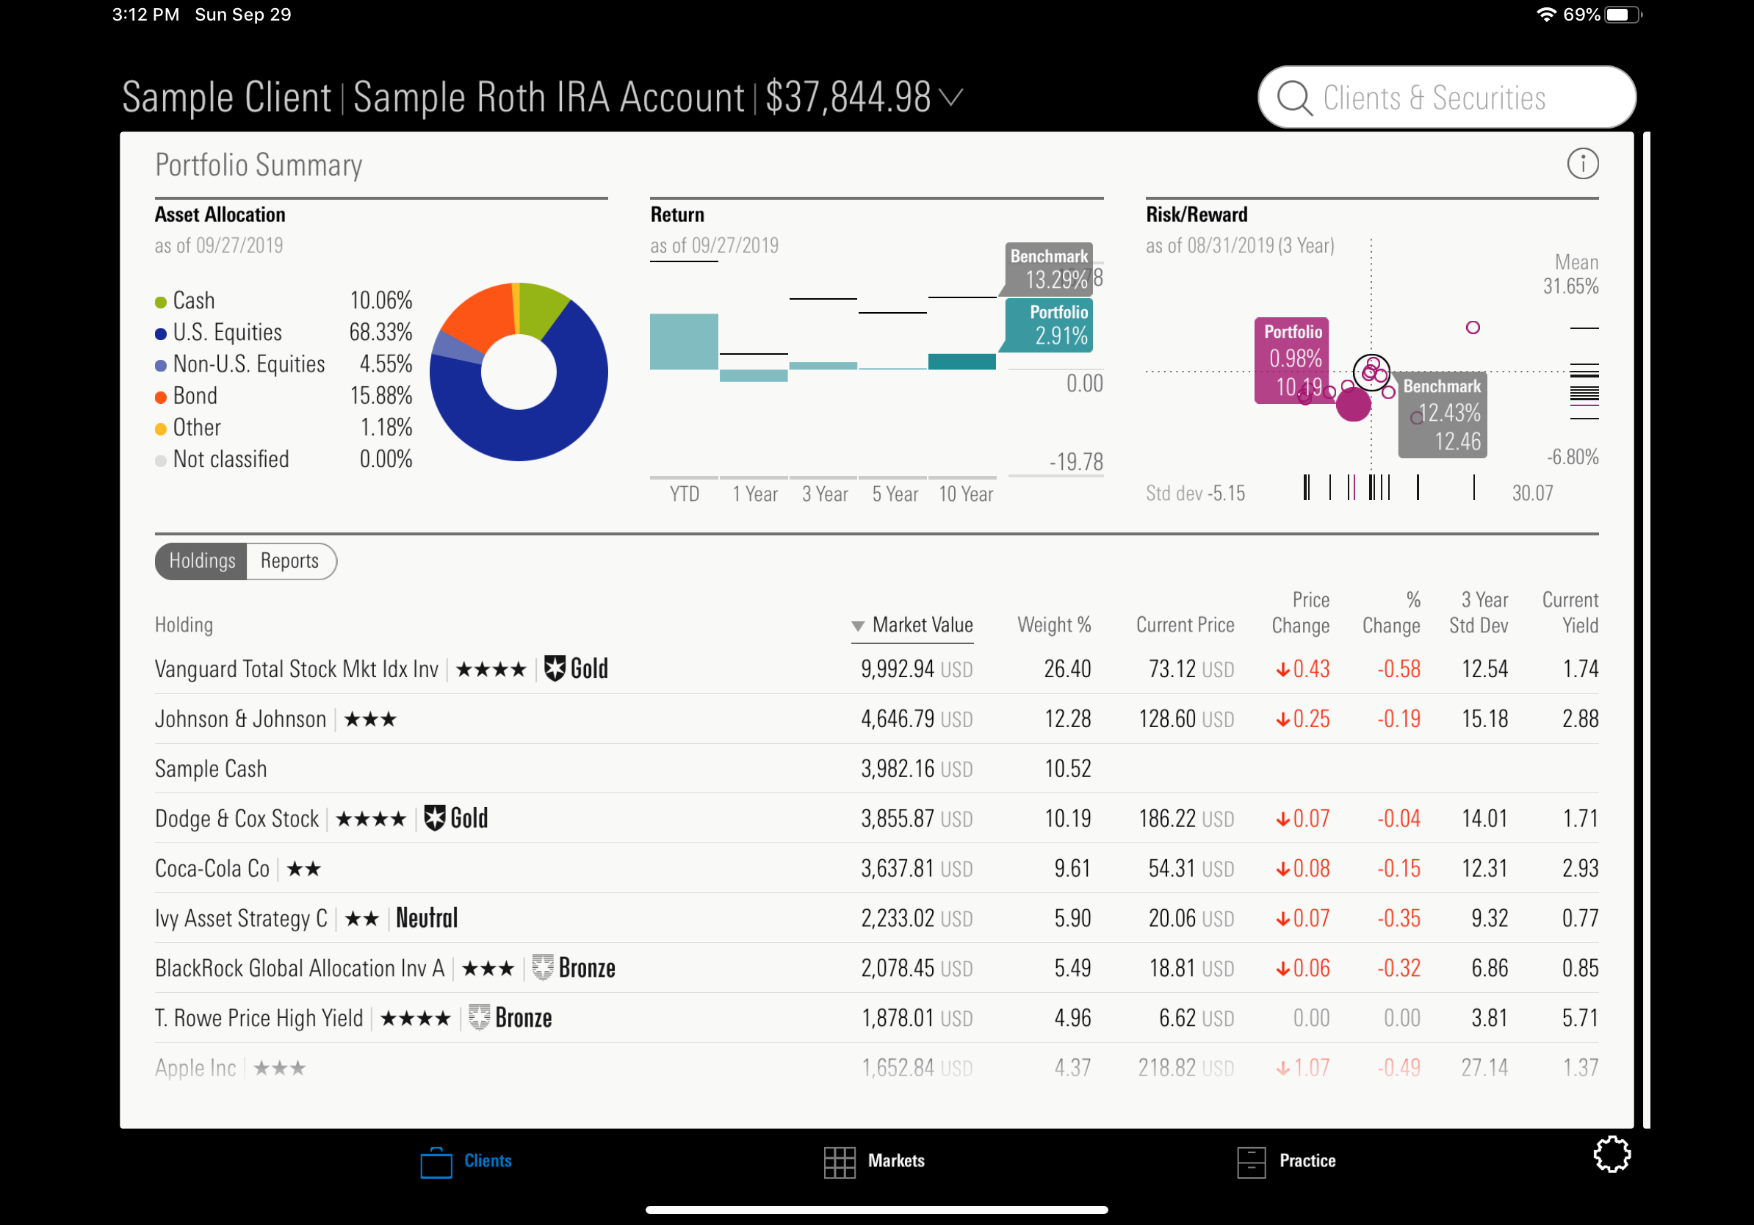
Task: Tap the Benchmark label in Risk/Reward chart
Action: [1443, 415]
